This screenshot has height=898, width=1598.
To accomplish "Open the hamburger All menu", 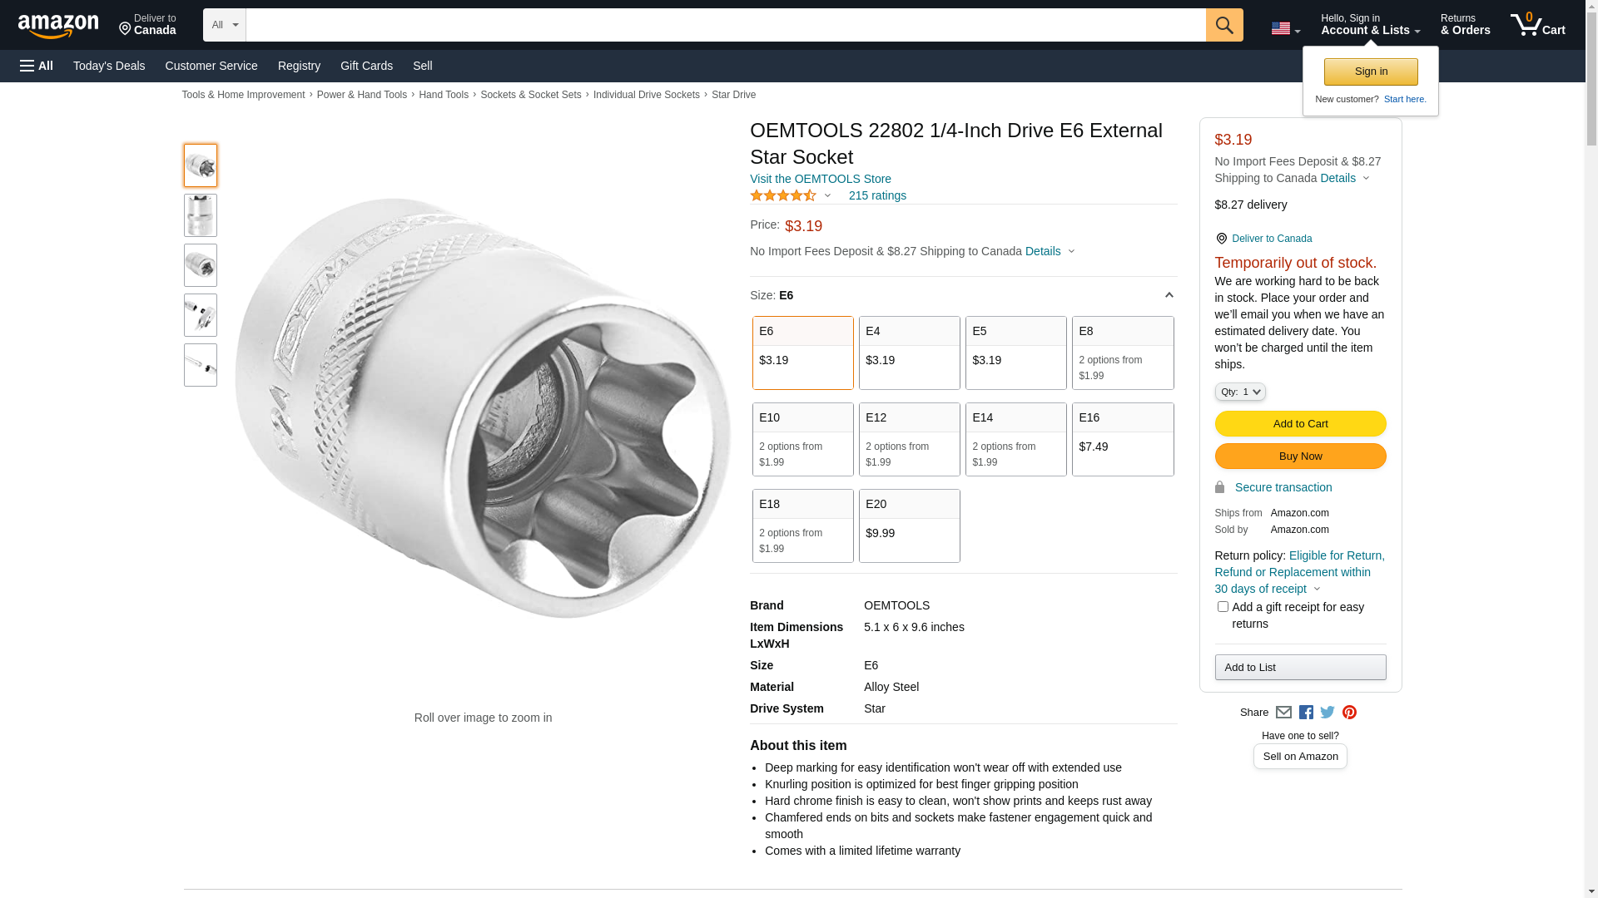I will pos(37,66).
